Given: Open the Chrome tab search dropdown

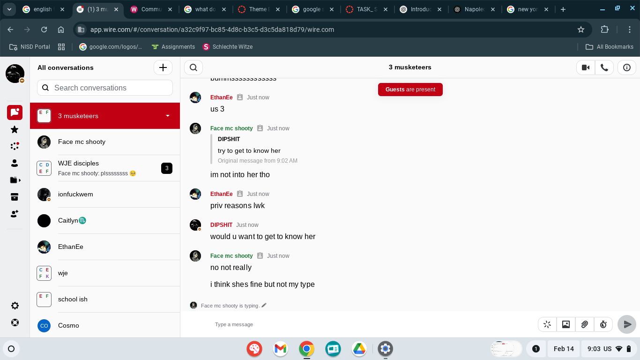Looking at the screenshot, I should pyautogui.click(x=9, y=9).
